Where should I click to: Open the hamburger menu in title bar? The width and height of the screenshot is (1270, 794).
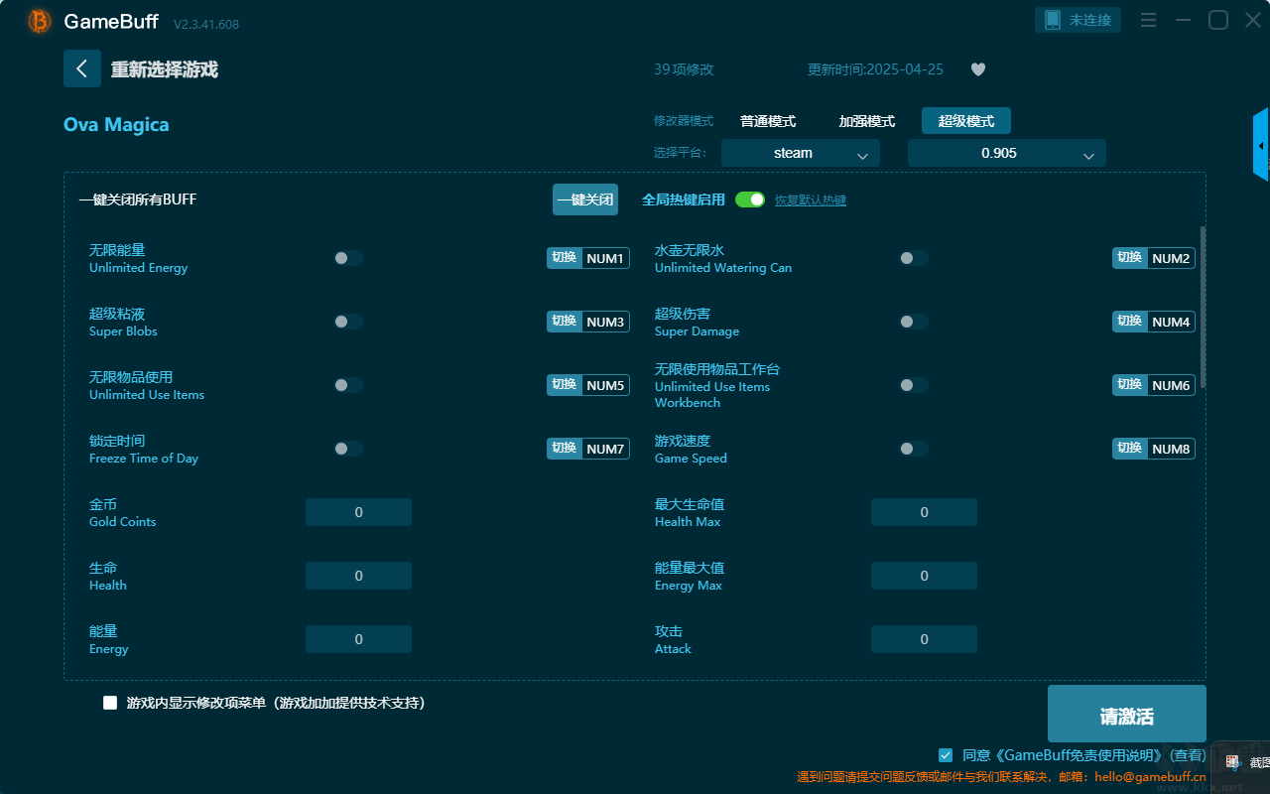1148,20
